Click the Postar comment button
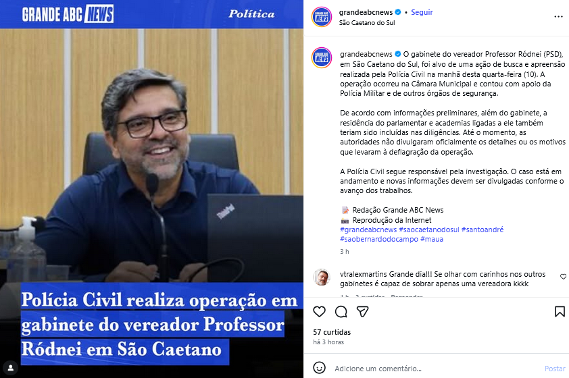The width and height of the screenshot is (569, 378). coord(555,369)
